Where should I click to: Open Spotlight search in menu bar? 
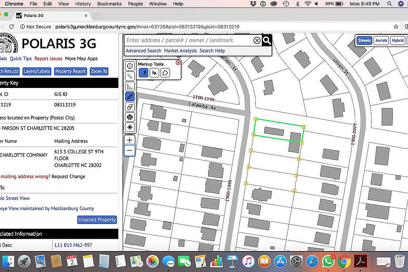[x=390, y=4]
